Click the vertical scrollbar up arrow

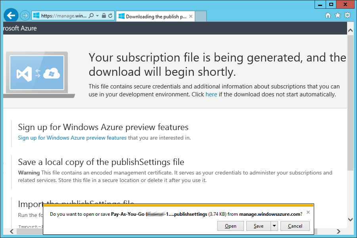click(350, 30)
